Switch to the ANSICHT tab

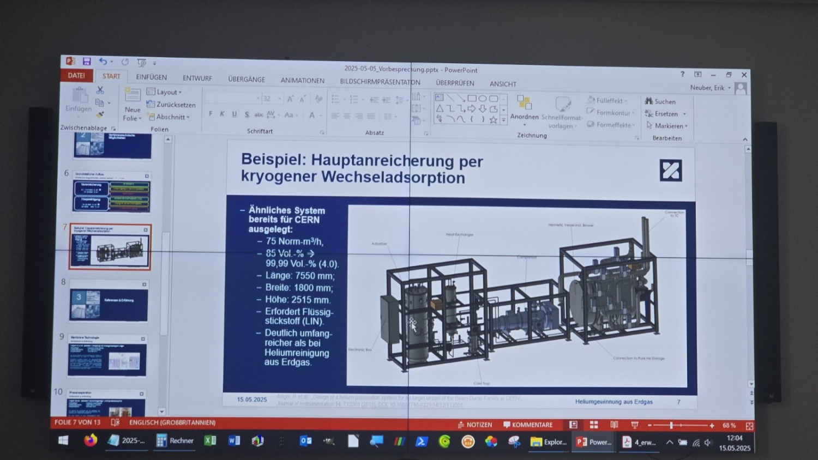coord(503,84)
